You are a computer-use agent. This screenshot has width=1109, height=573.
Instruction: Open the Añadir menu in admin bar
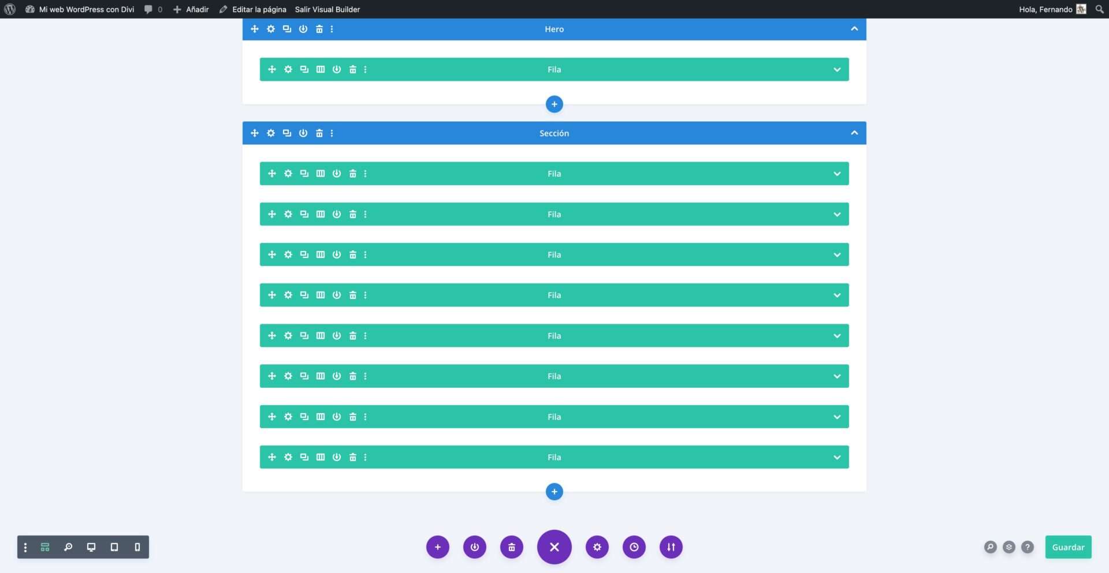pos(191,9)
